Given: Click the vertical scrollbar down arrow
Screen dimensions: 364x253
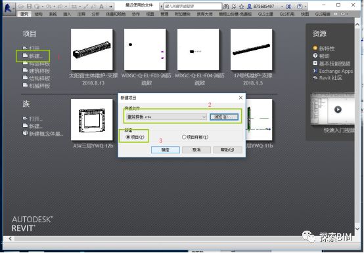Looking at the screenshot, I should coord(357,229).
